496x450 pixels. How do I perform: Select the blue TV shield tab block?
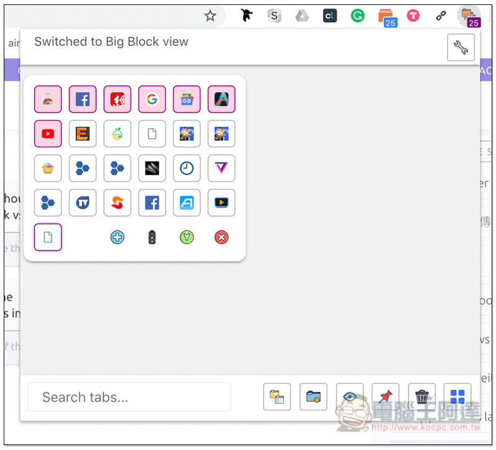(x=82, y=203)
